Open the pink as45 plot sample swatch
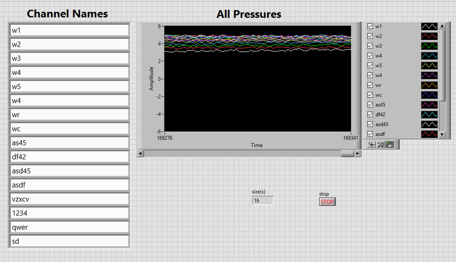Viewport: 456px width, 262px height. click(x=429, y=105)
